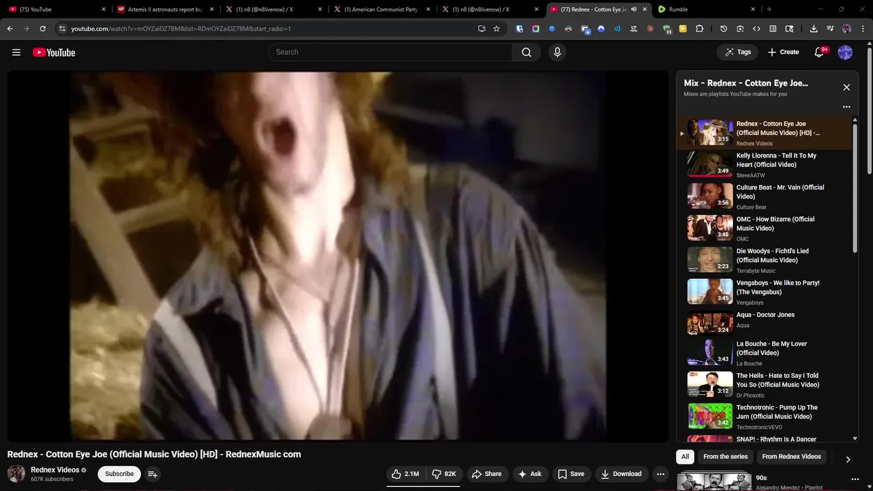Click the install/cast screen icon in address bar
The image size is (873, 491).
point(482,29)
